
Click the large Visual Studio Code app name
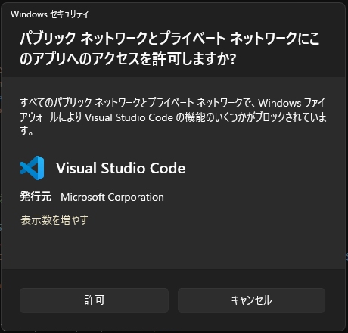120,168
